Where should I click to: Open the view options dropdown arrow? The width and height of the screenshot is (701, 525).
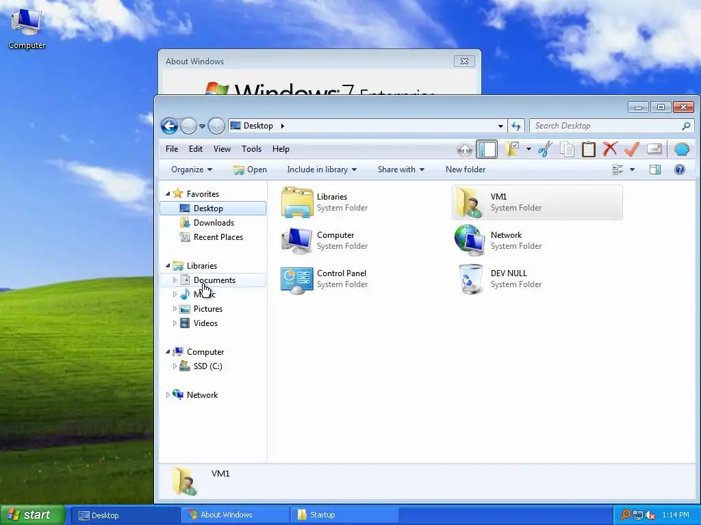[632, 170]
